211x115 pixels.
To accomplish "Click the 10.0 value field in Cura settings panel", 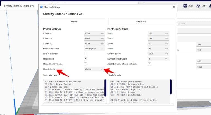I will (x=204, y=50).
